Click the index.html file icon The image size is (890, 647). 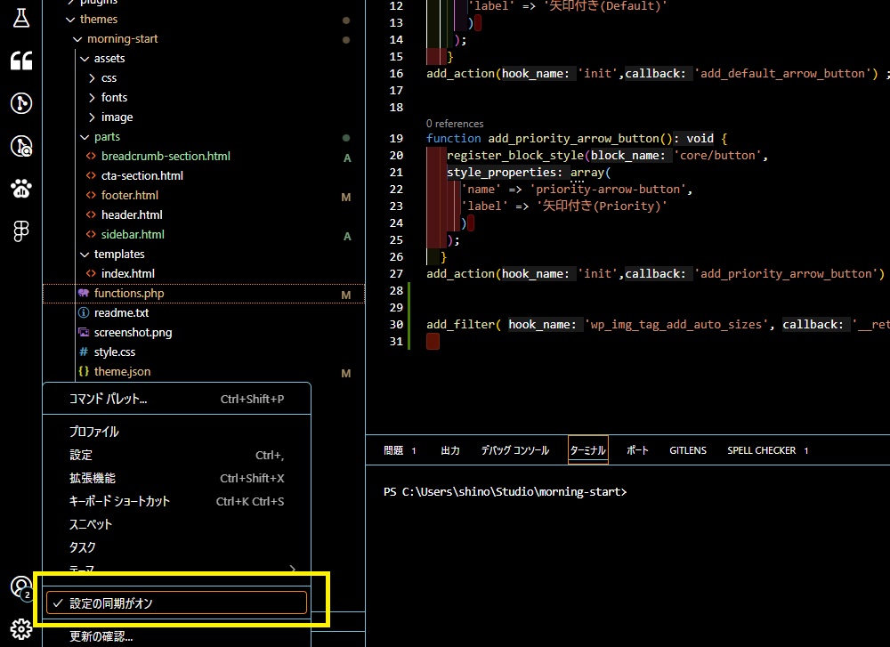[91, 273]
